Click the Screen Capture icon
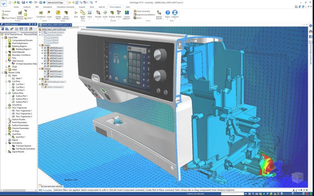The height and width of the screenshot is (196, 314). pyautogui.click(x=127, y=13)
